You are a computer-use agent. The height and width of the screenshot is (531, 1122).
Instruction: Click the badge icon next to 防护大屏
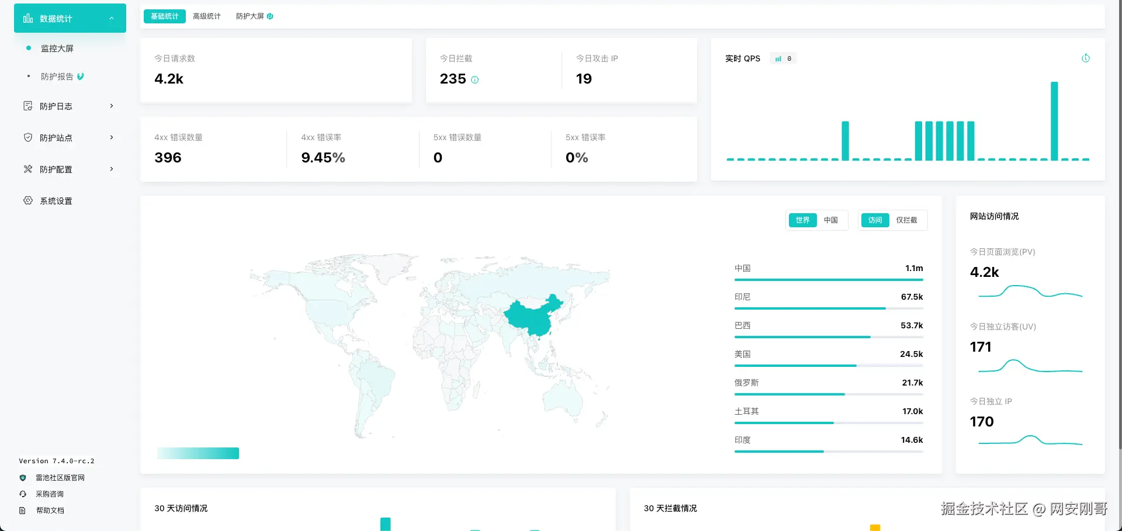click(x=270, y=16)
